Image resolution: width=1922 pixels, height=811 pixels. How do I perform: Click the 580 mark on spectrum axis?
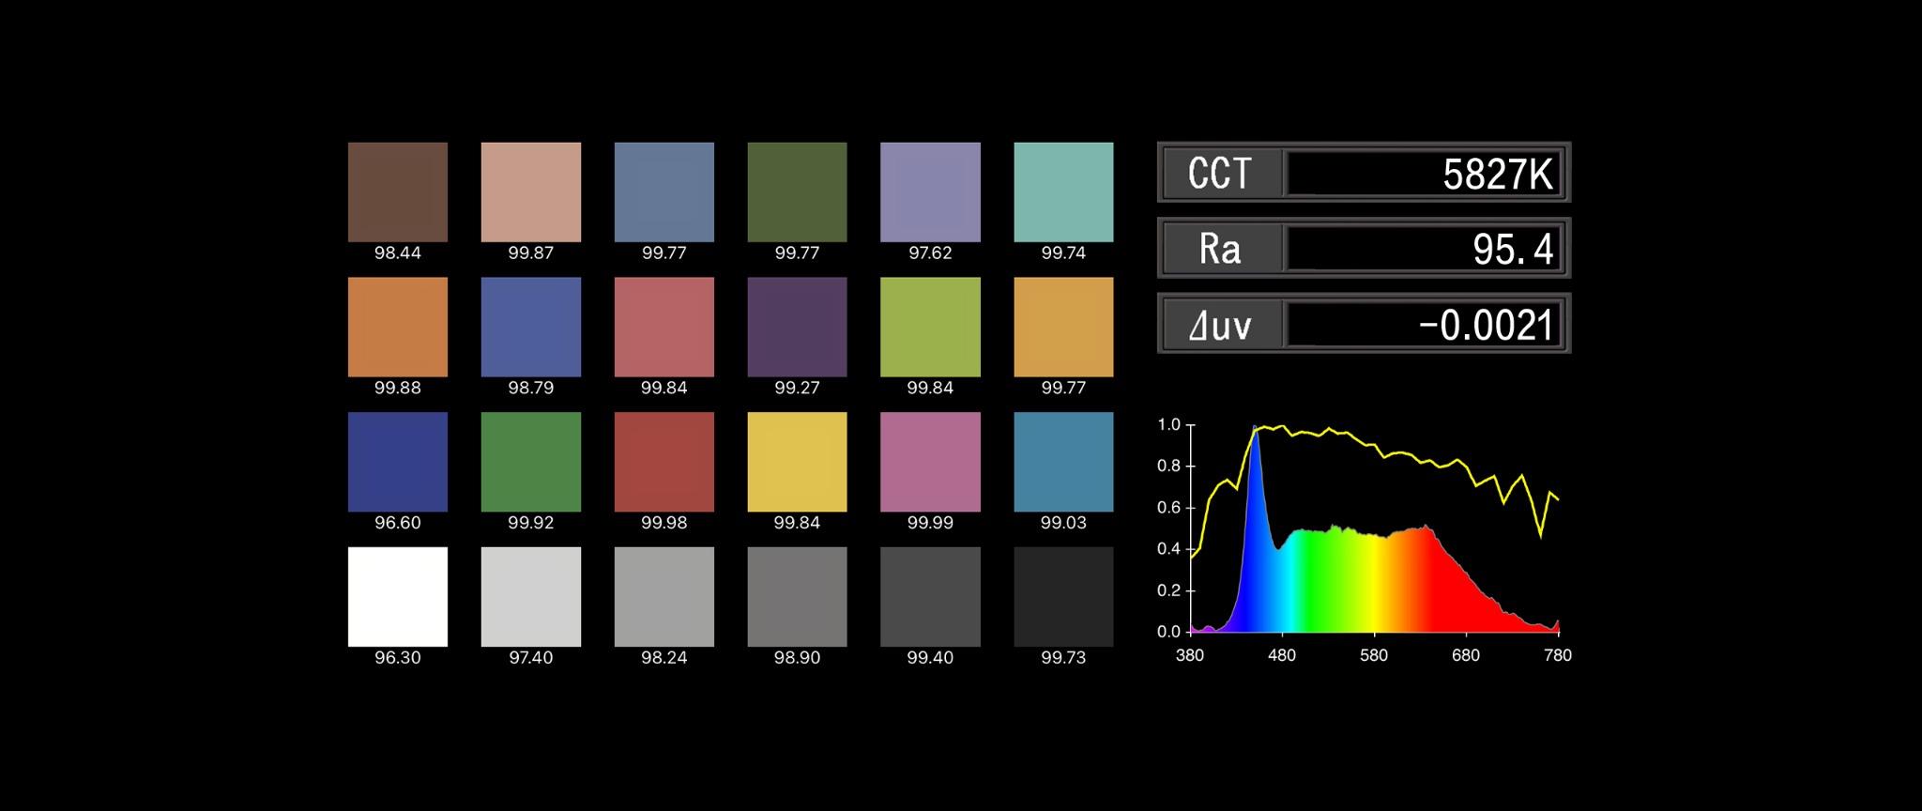(1374, 655)
